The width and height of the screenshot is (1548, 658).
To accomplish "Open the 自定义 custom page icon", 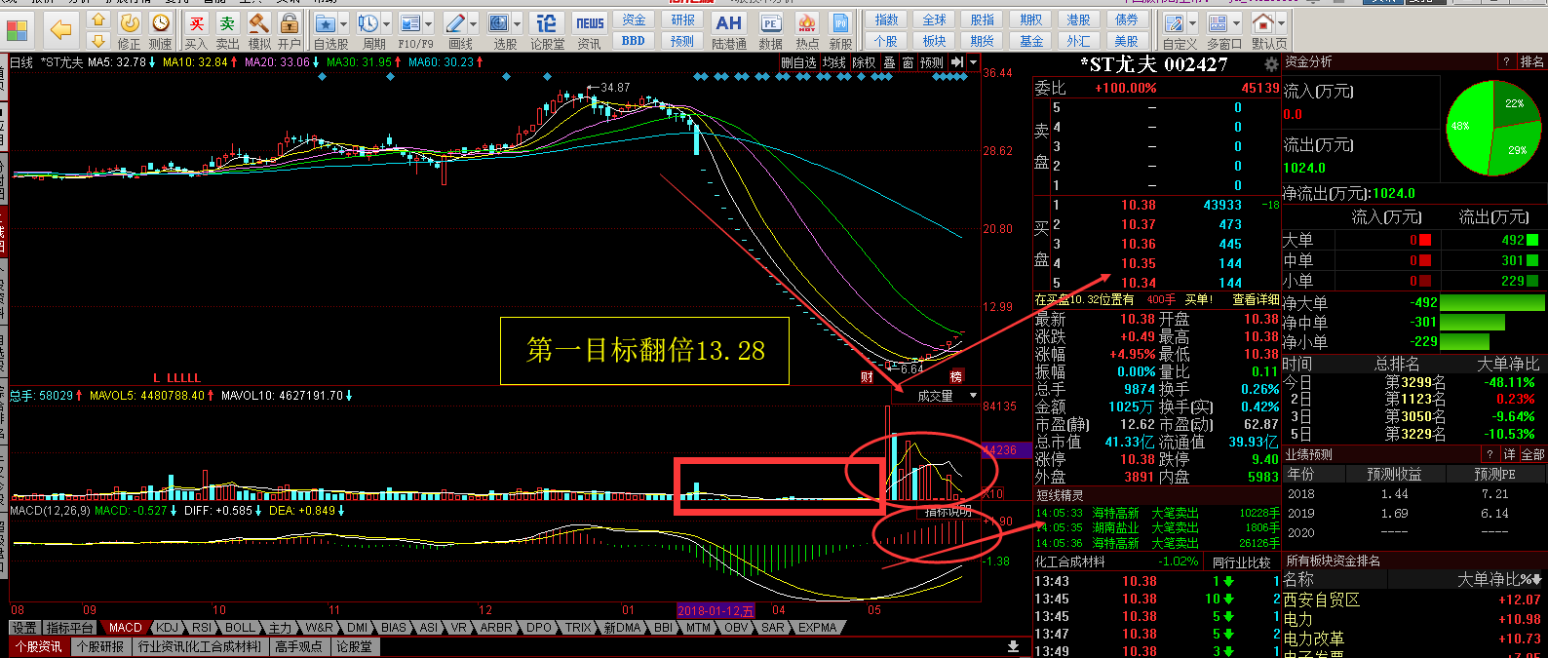I will 1175,23.
